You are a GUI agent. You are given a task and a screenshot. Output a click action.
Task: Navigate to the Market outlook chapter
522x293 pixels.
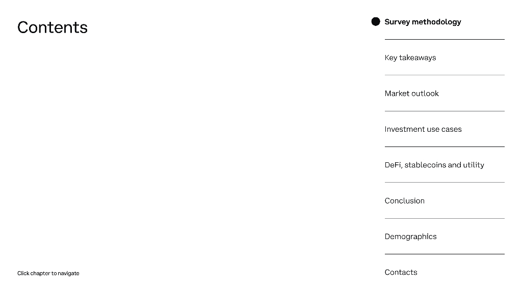(x=411, y=94)
